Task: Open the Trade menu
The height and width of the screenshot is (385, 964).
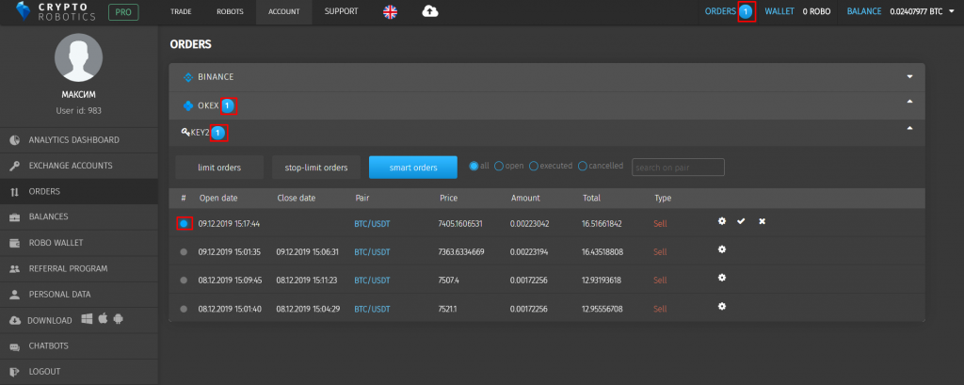Action: click(180, 11)
